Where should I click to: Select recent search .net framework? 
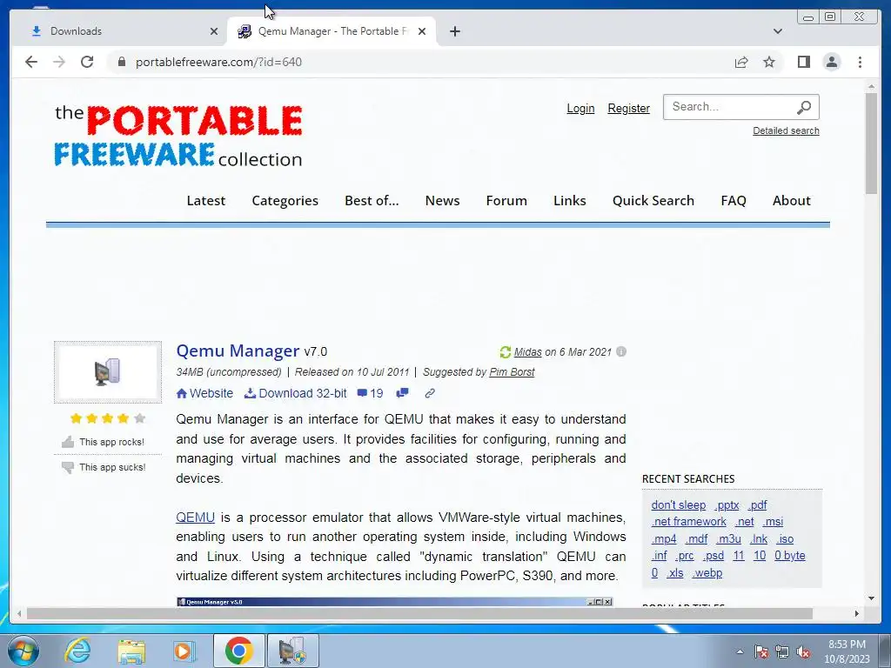pyautogui.click(x=689, y=522)
